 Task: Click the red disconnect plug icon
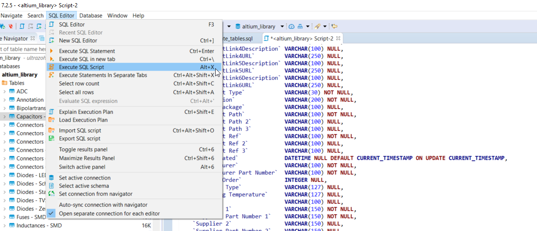10,26
